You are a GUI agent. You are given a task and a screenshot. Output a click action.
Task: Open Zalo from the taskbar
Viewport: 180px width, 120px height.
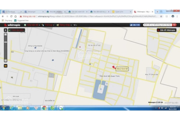pyautogui.click(x=60, y=108)
